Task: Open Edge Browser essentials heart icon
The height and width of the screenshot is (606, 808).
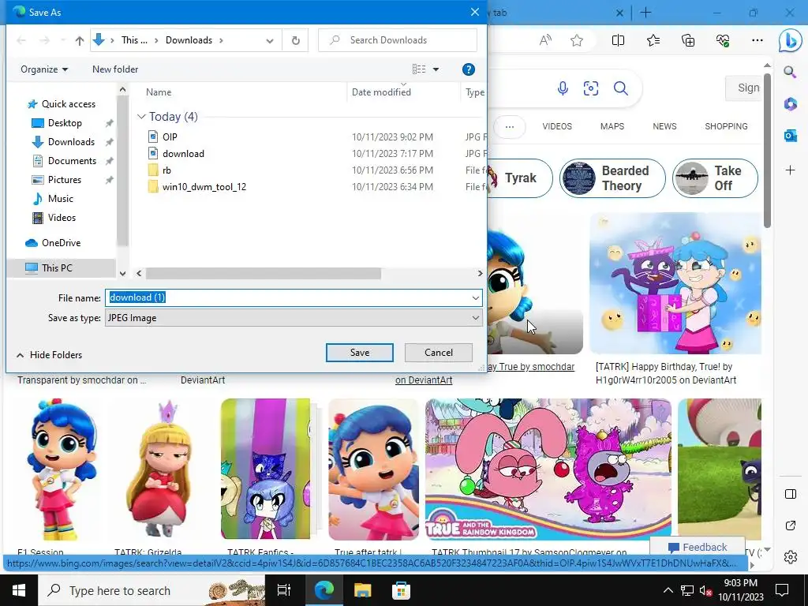Action: [723, 40]
